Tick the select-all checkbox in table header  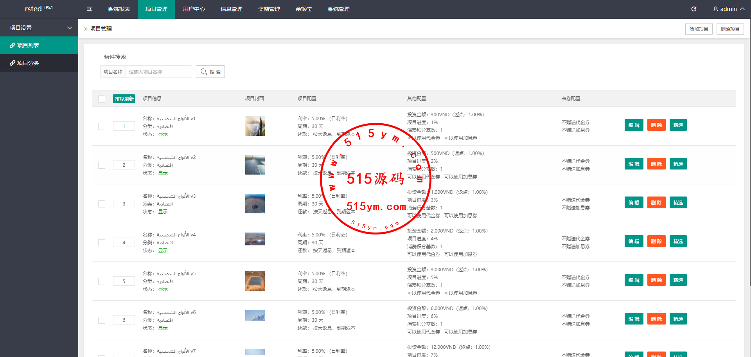point(102,99)
